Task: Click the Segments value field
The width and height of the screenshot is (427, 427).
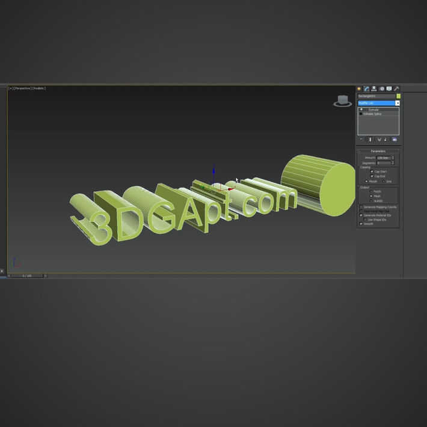Action: pos(384,163)
